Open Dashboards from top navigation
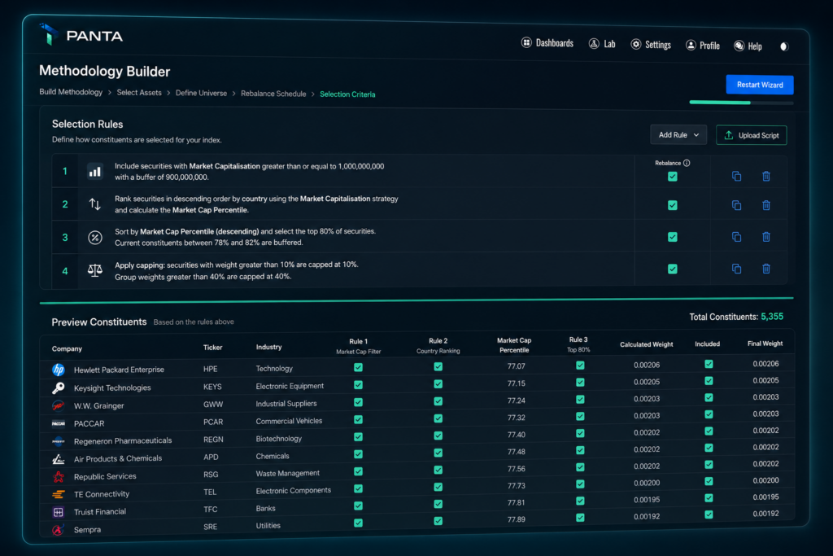This screenshot has width=833, height=556. [547, 43]
